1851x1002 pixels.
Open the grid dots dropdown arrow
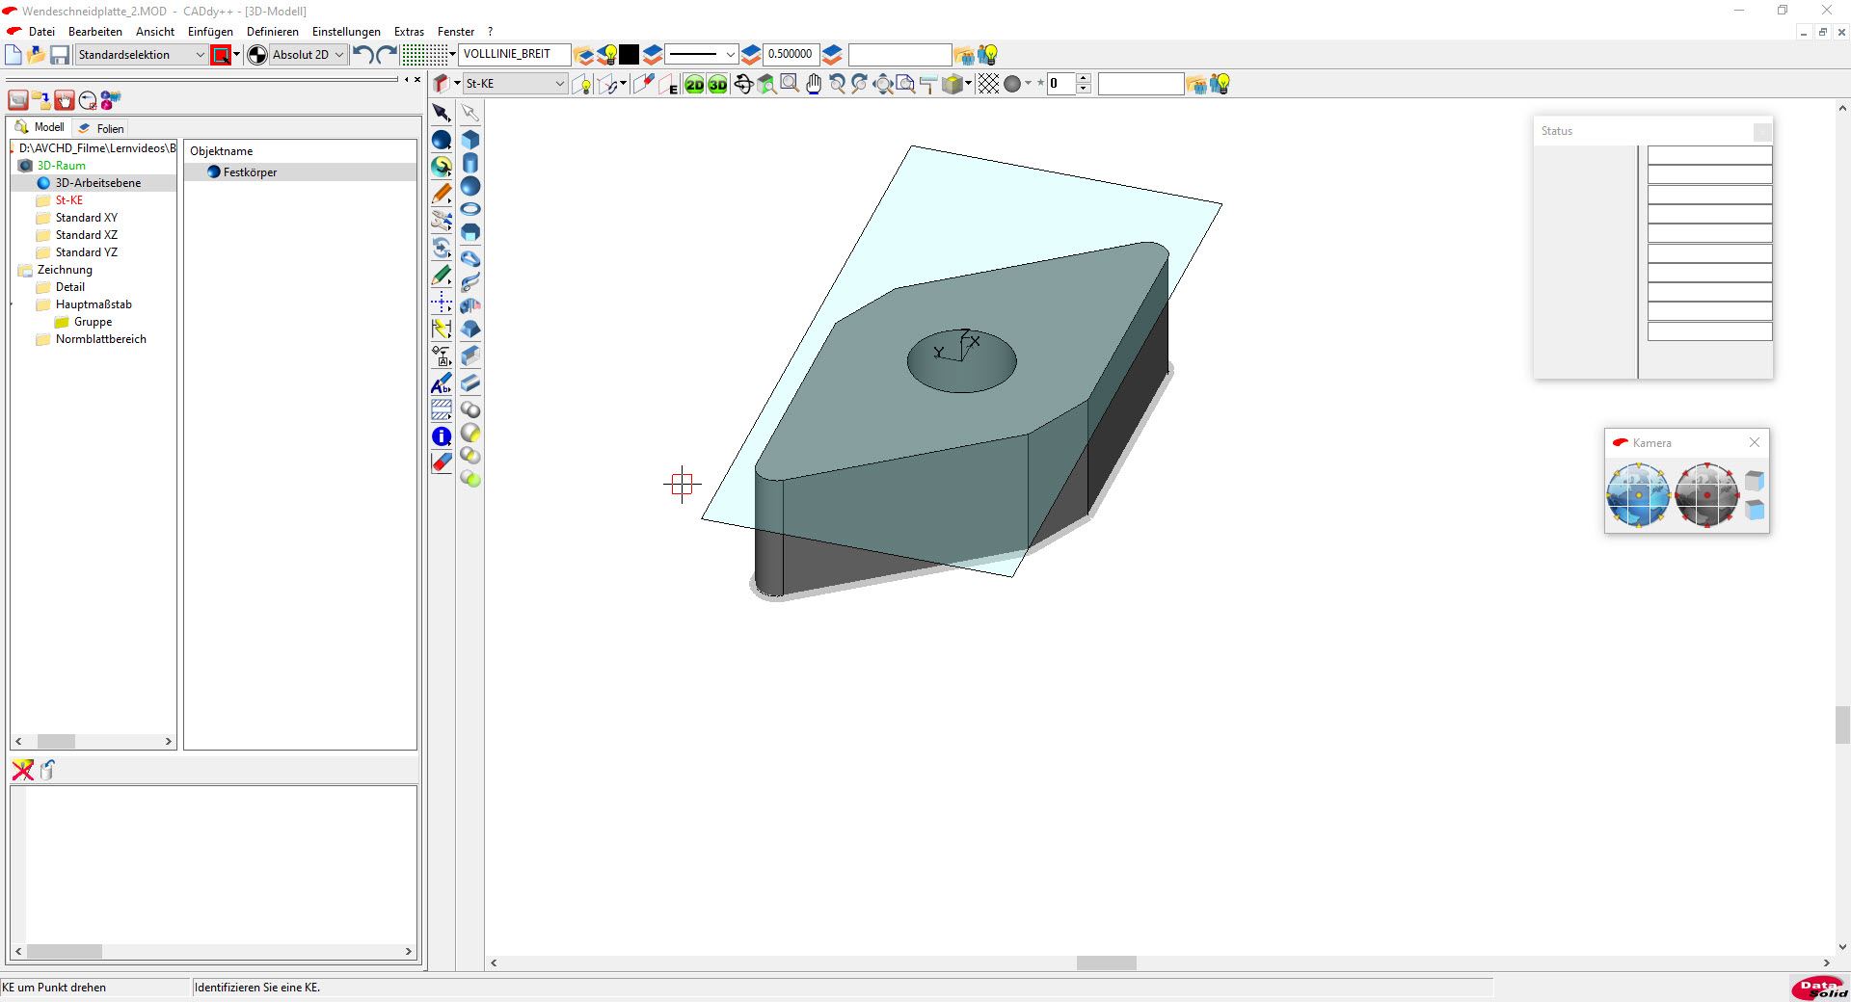pyautogui.click(x=452, y=55)
